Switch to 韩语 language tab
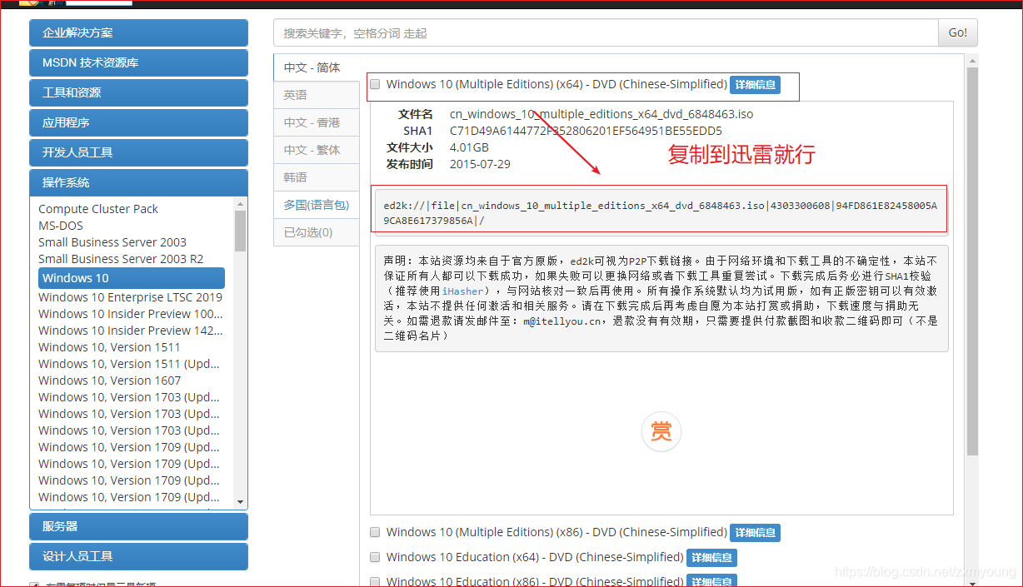 coord(316,177)
